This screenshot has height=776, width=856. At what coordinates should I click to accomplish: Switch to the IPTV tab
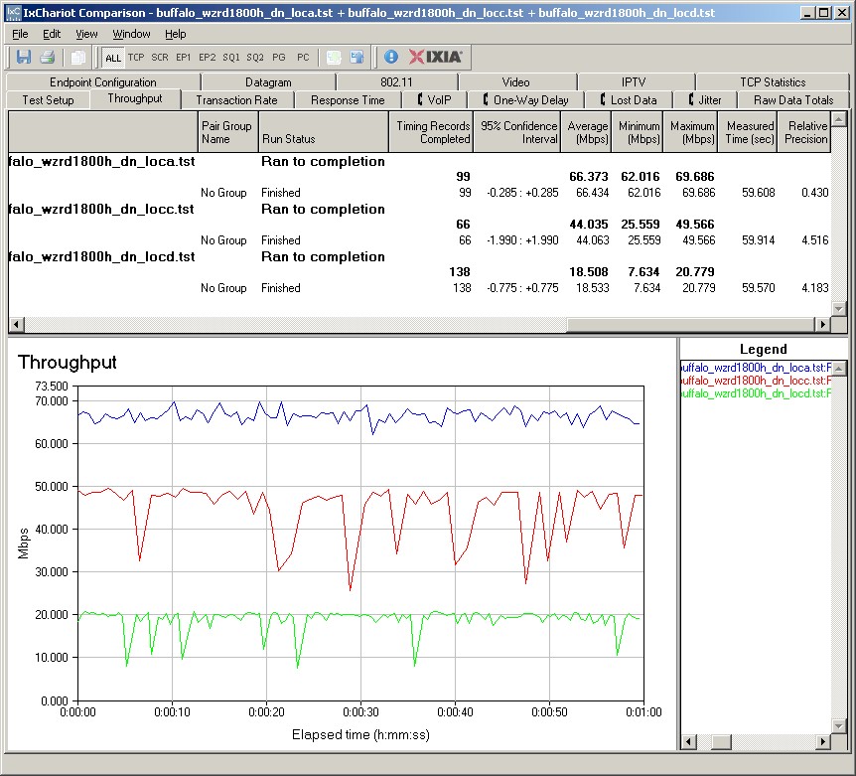pyautogui.click(x=634, y=81)
